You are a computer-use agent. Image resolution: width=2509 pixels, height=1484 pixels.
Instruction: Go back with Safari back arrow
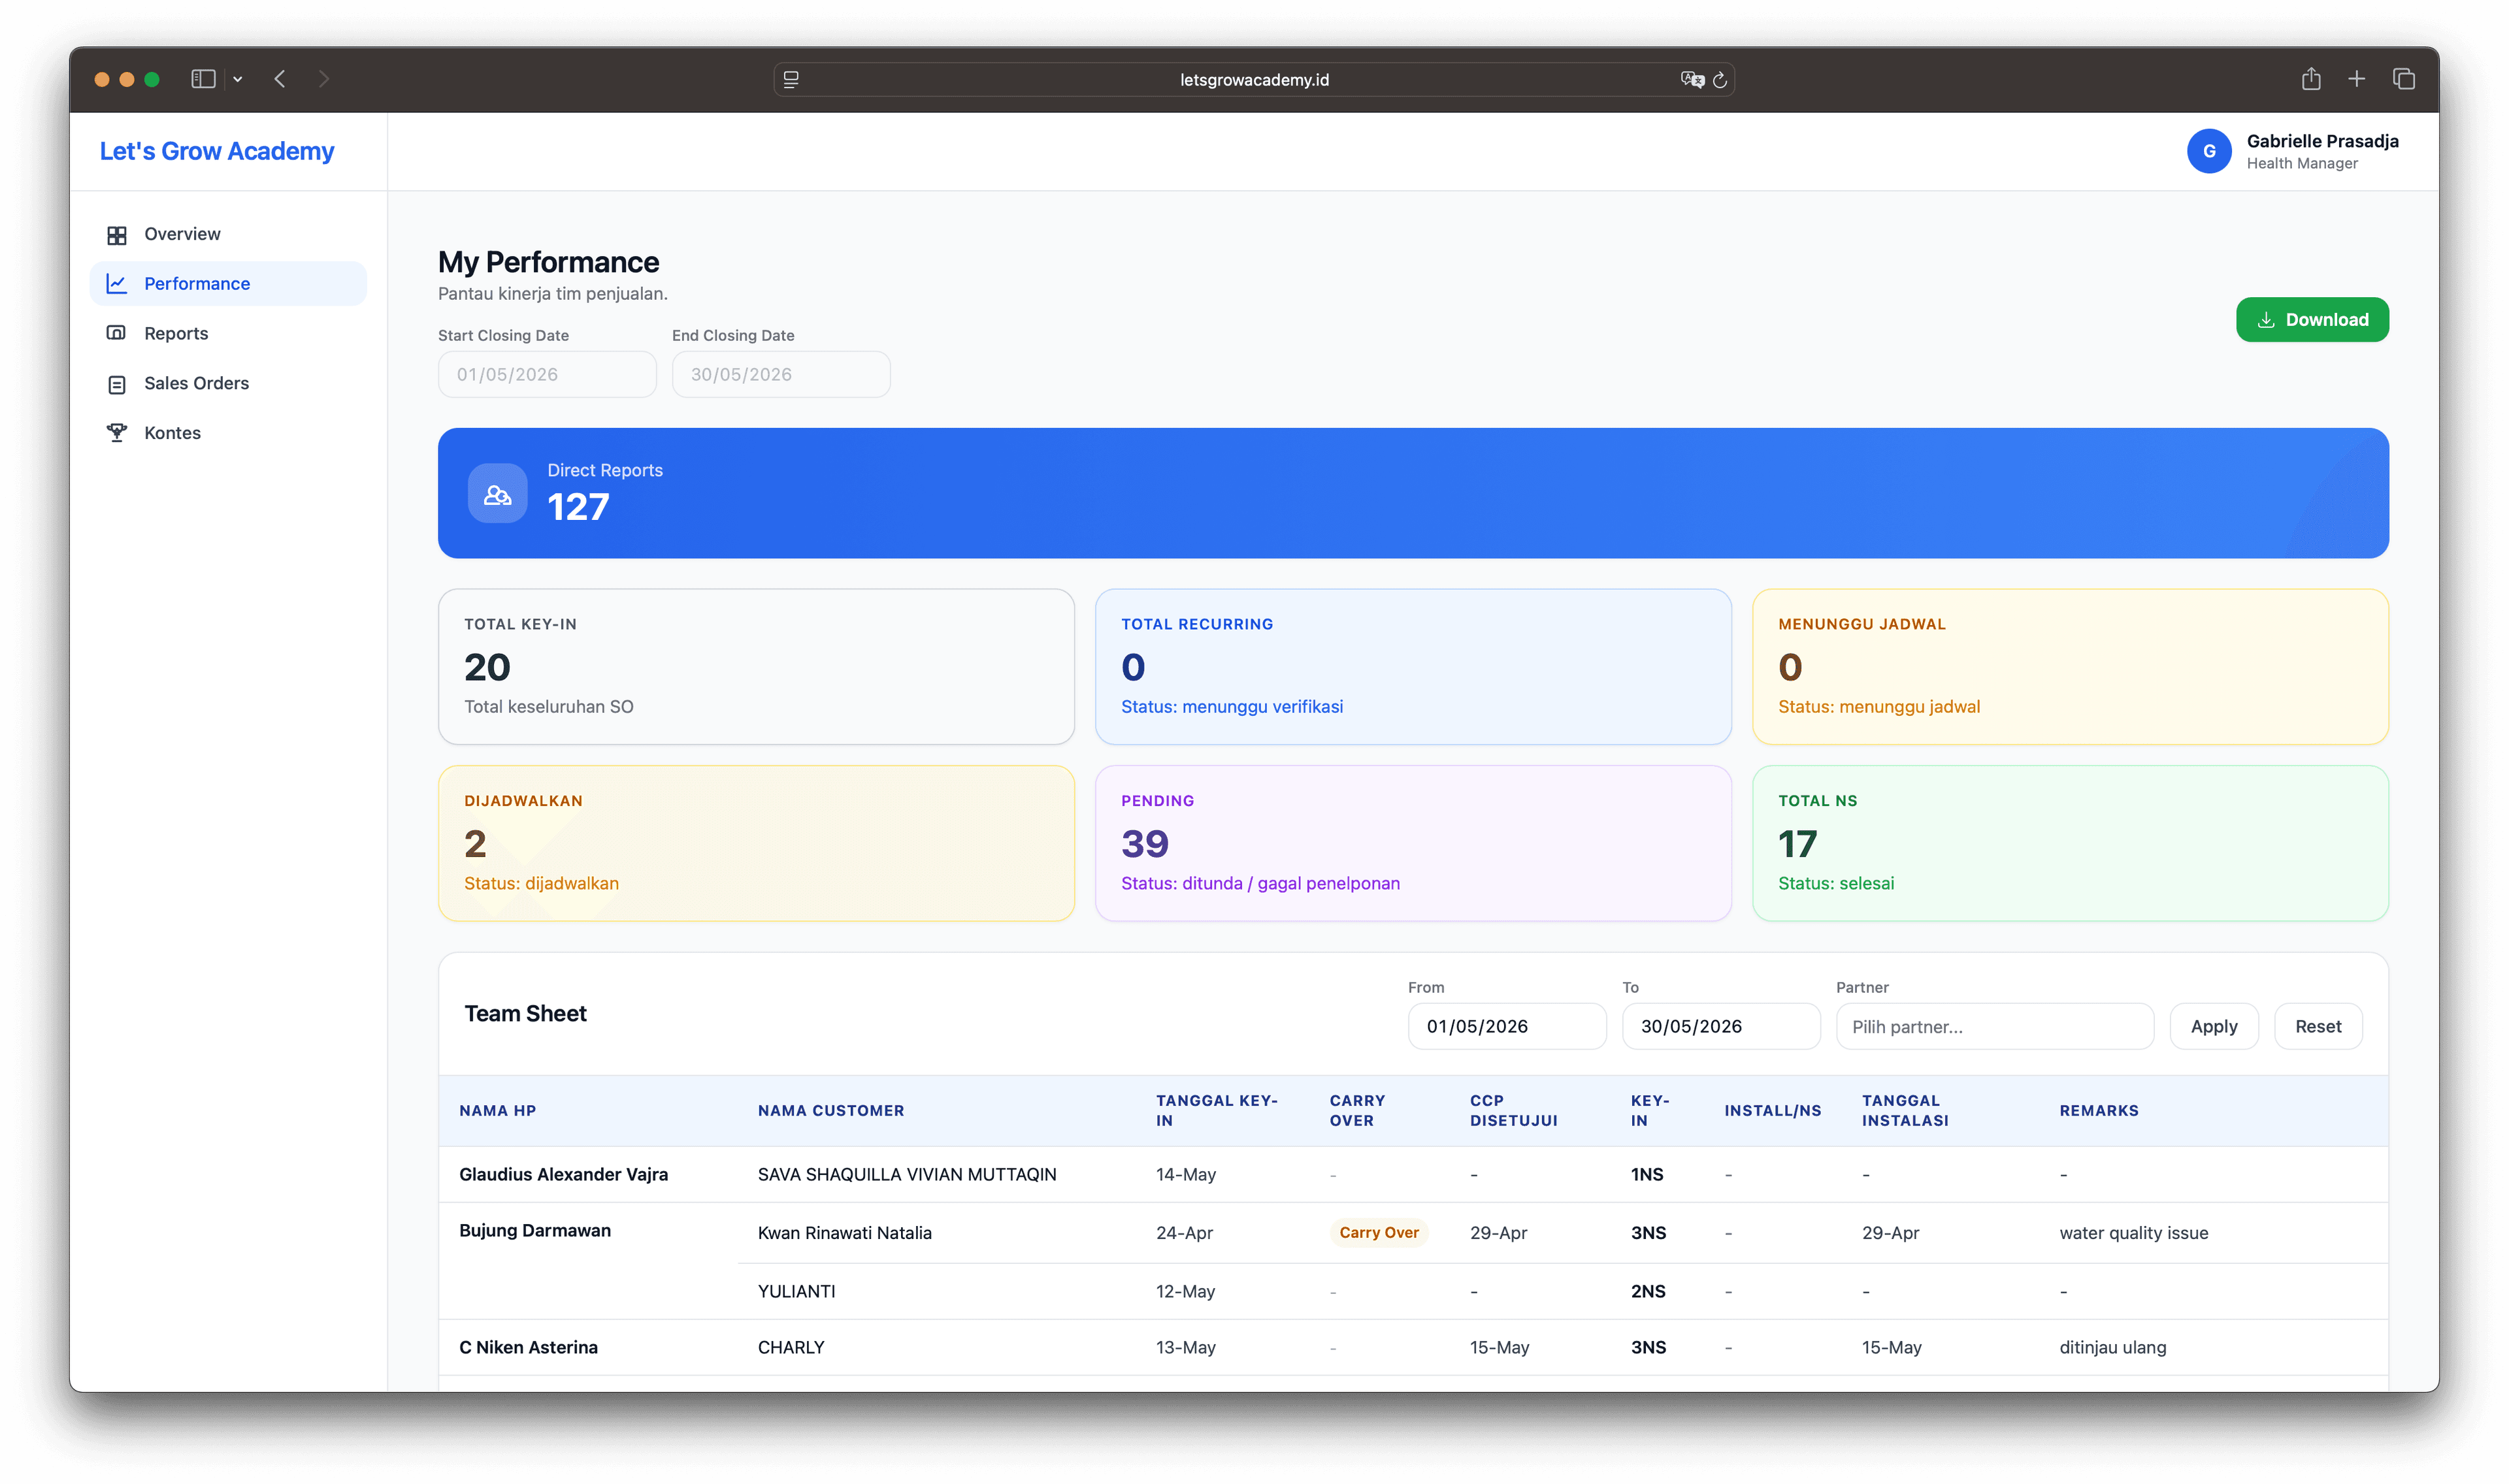tap(280, 79)
